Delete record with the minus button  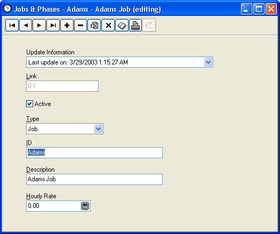coord(81,26)
